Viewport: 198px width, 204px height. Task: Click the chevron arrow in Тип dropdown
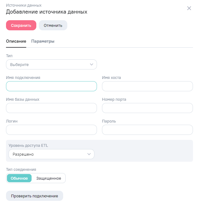point(92,64)
